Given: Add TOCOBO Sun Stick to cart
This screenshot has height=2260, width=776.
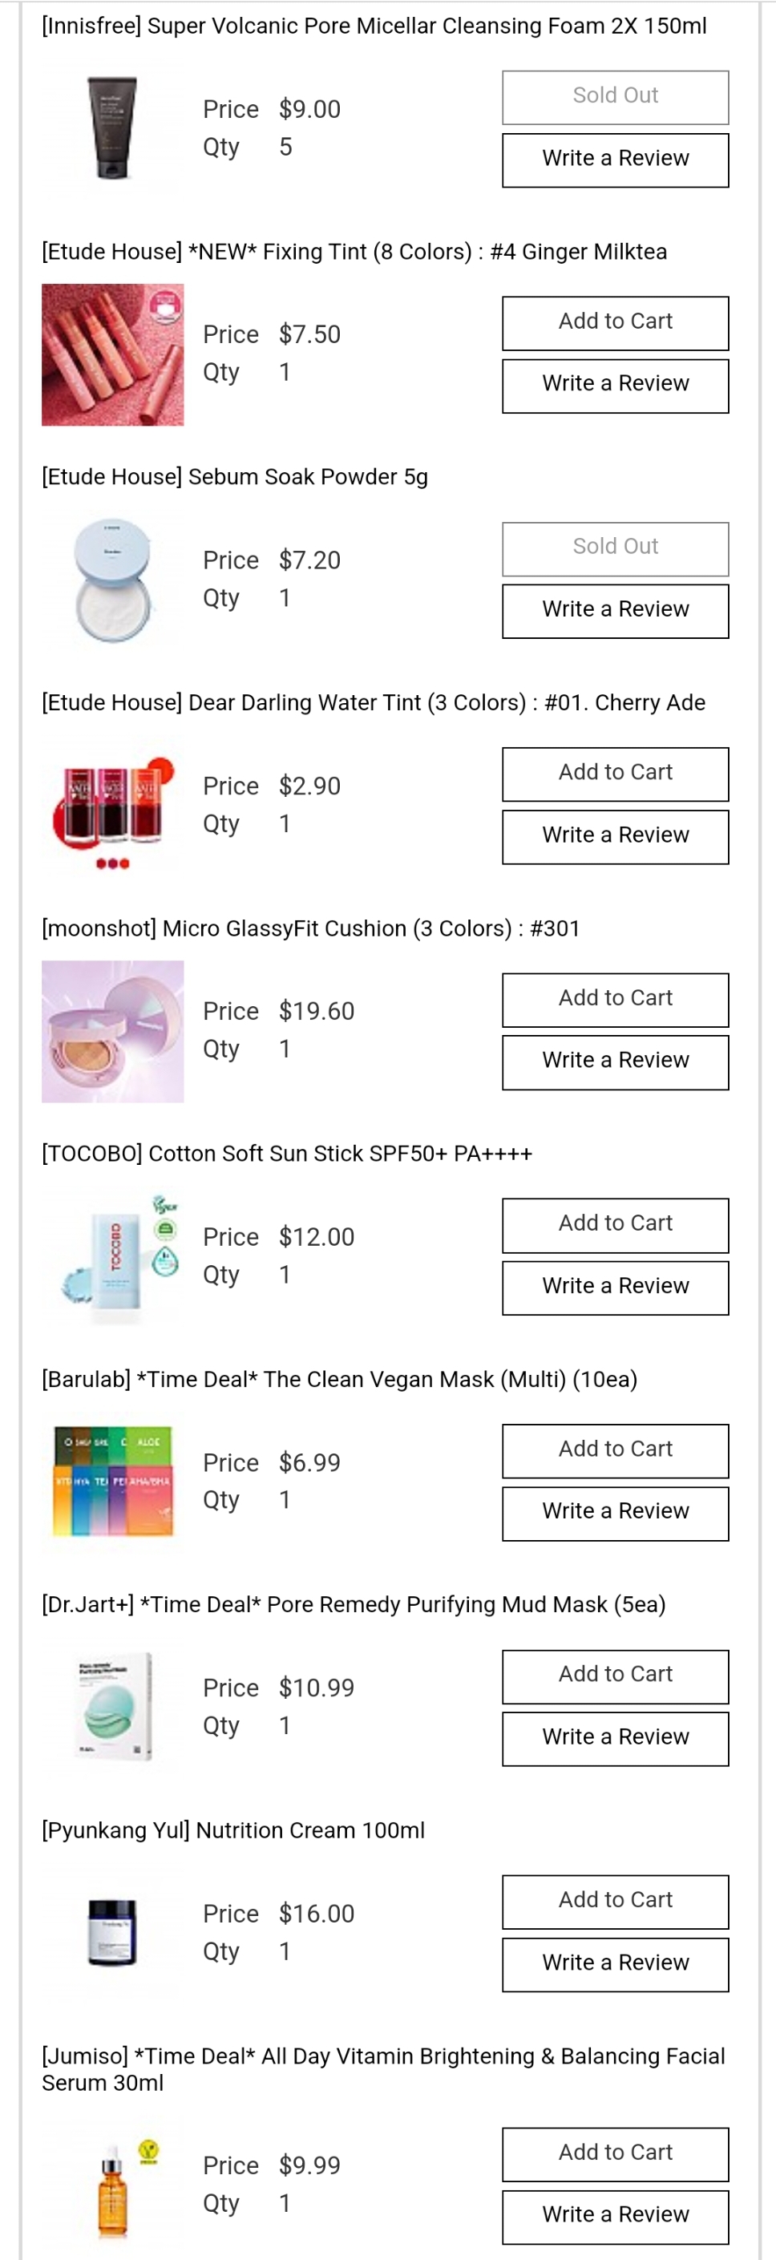Looking at the screenshot, I should [x=615, y=1224].
